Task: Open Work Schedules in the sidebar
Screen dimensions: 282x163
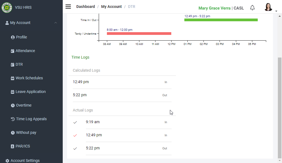Action: (29, 78)
